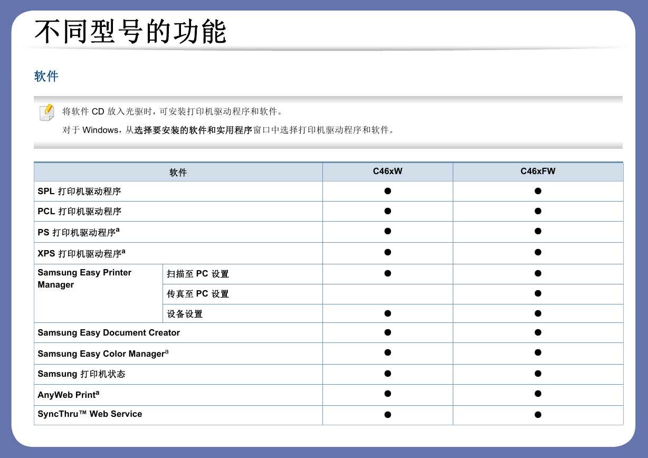
Task: Click the Samsung Easy Printer Manager cell
Action: click(99, 293)
